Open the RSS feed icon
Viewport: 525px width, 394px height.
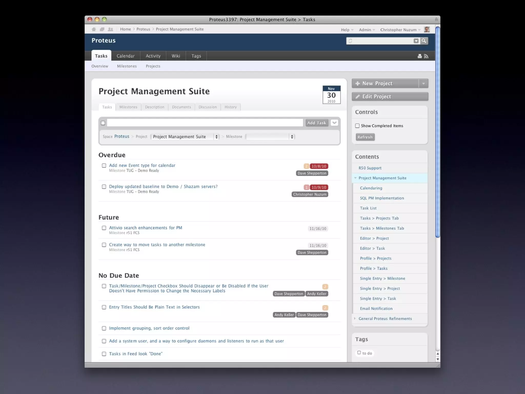coord(426,56)
